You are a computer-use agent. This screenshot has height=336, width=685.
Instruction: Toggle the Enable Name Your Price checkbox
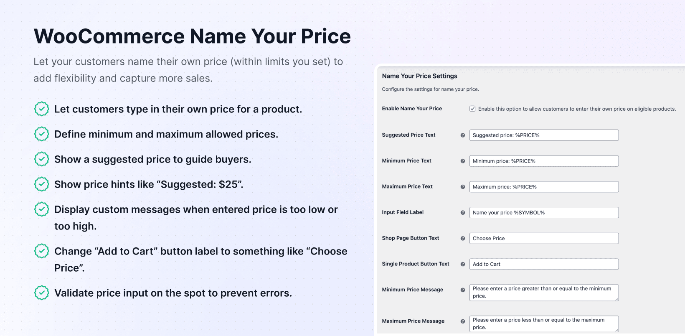point(472,109)
